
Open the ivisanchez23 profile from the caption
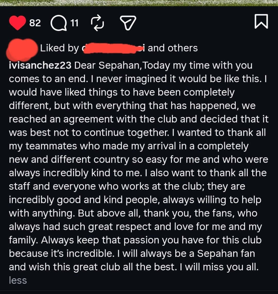coord(40,65)
